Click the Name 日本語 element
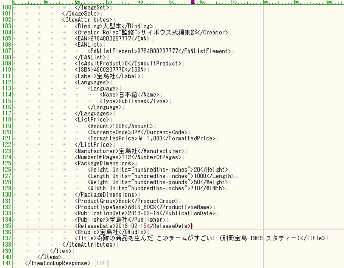Screen dimensions: 344x268 130,95
